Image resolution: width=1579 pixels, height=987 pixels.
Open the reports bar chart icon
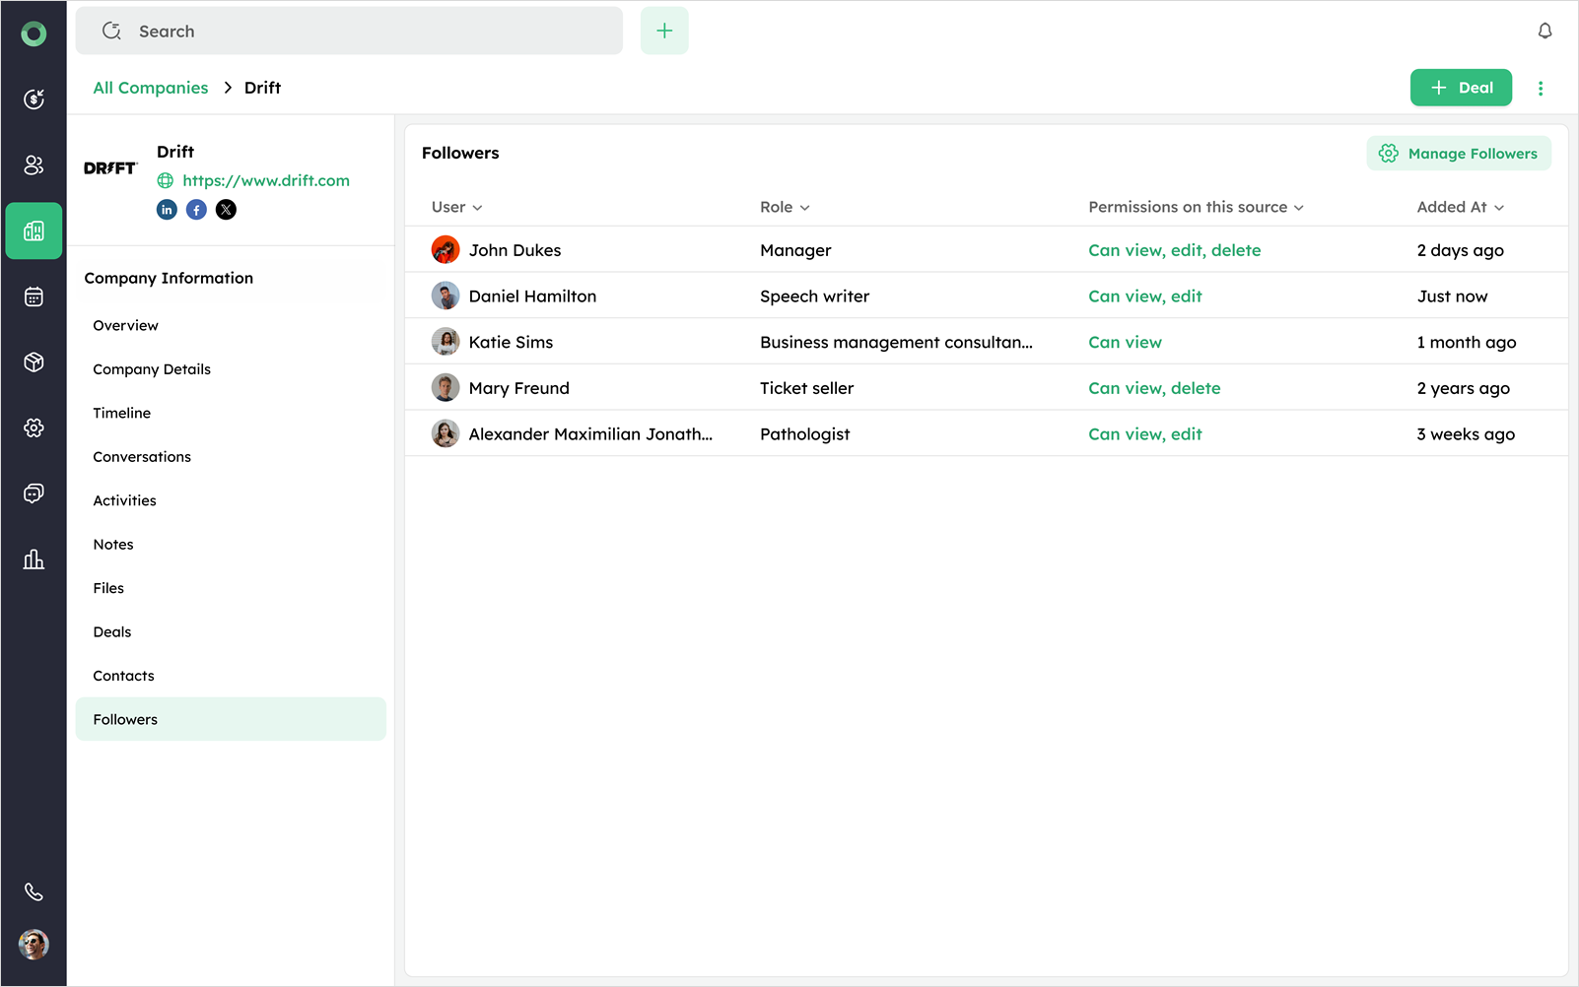(34, 559)
